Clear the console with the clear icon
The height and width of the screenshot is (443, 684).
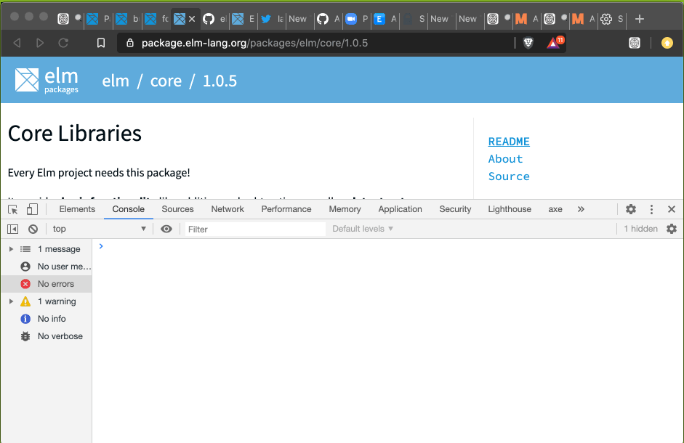pyautogui.click(x=33, y=229)
